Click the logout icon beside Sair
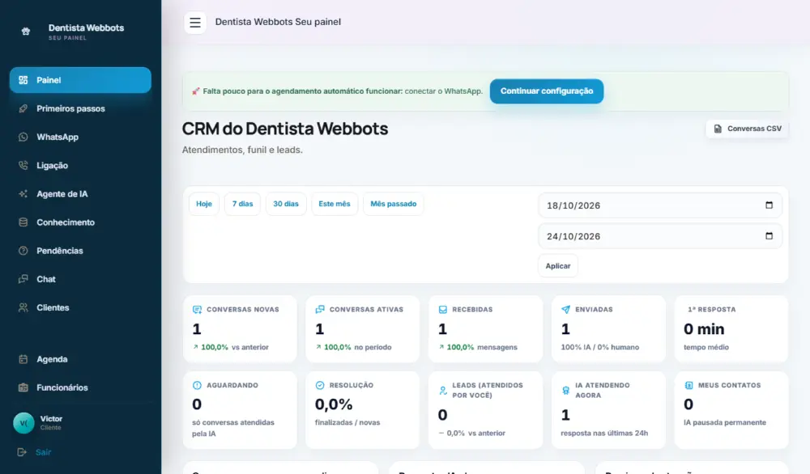This screenshot has height=474, width=810. point(22,452)
